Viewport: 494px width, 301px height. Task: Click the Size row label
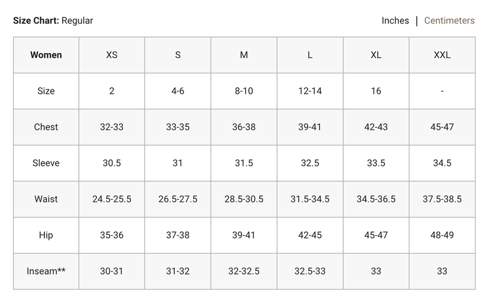pos(46,91)
